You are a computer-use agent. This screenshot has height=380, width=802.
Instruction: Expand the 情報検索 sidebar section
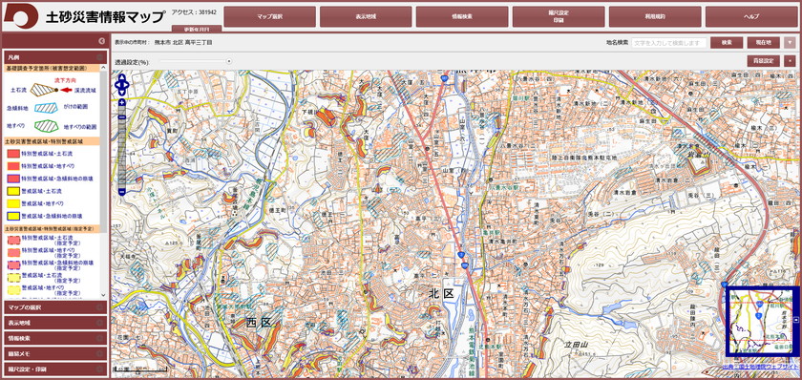click(55, 338)
